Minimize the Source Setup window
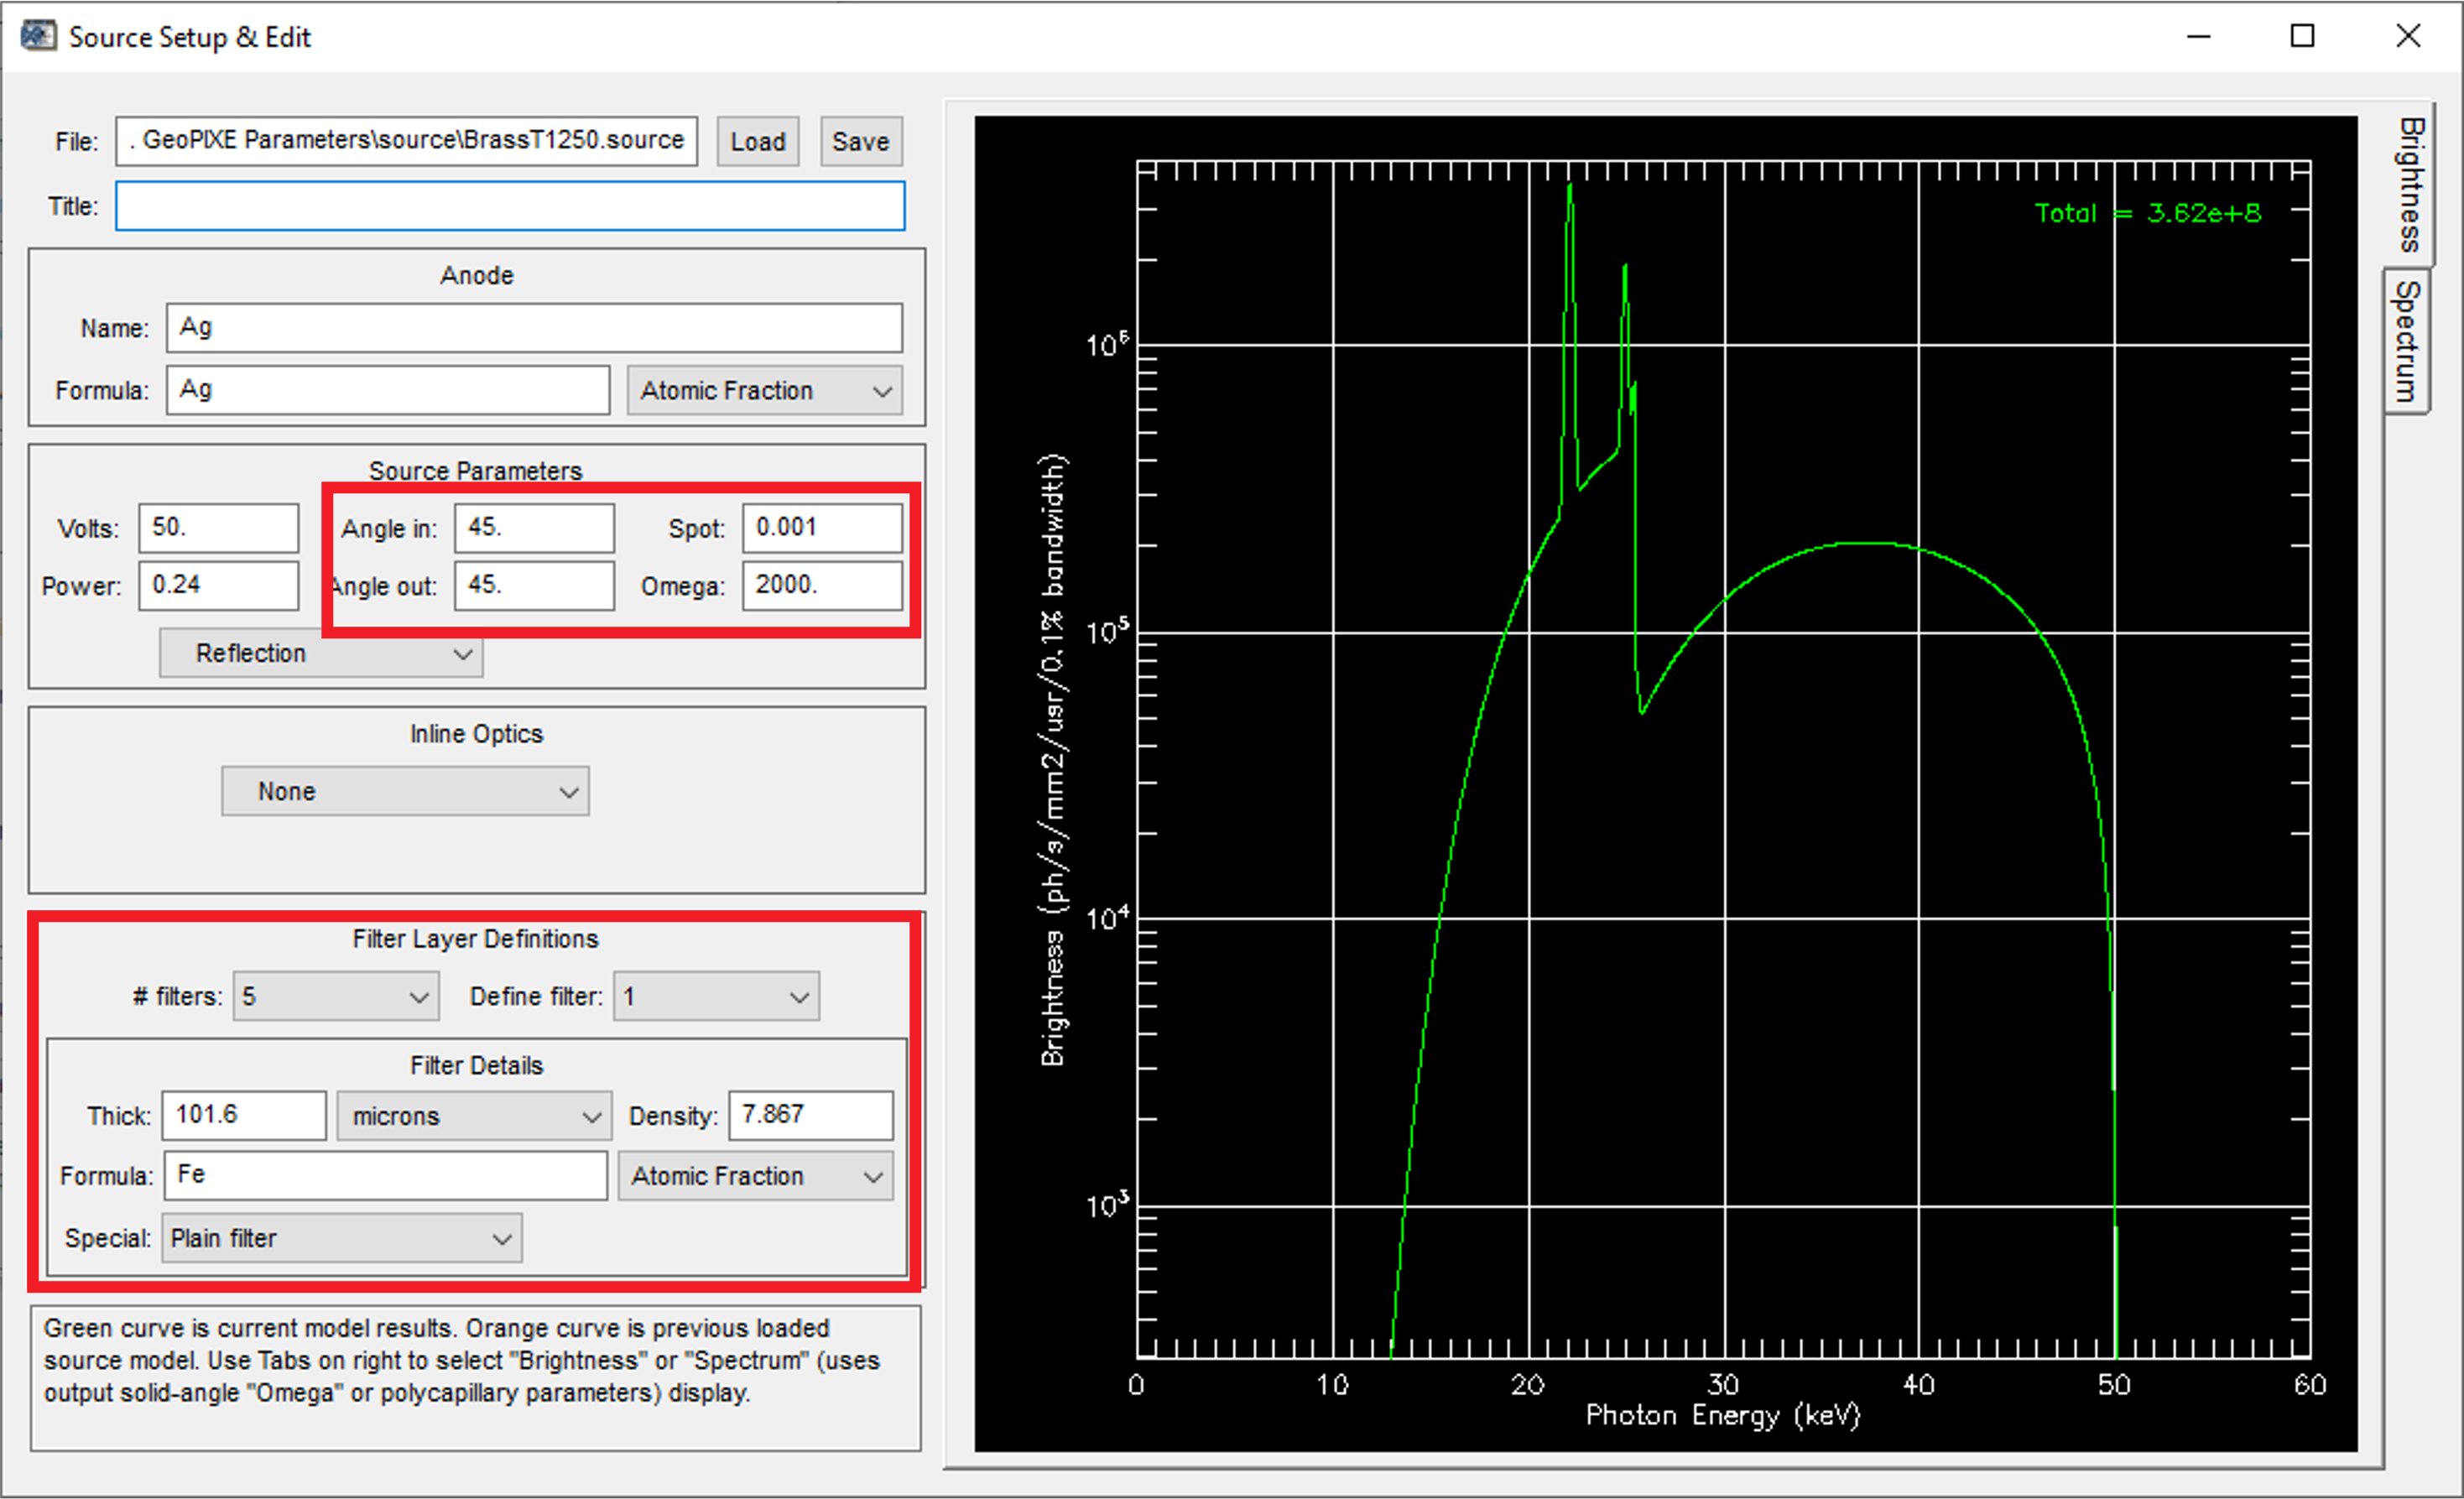 [2198, 36]
